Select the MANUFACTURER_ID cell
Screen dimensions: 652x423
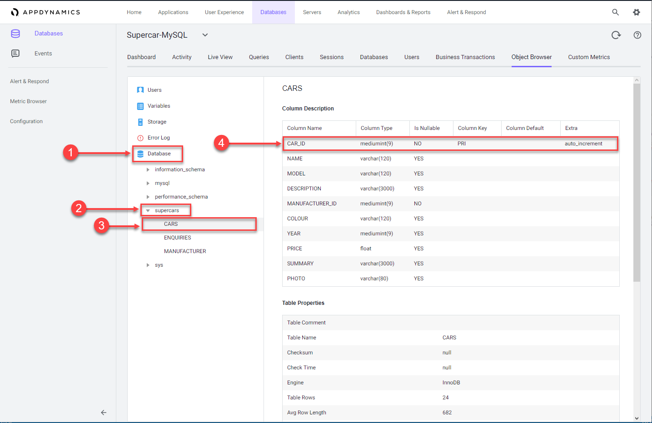point(312,204)
